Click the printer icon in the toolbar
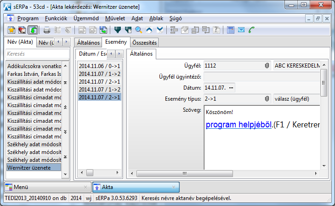The height and width of the screenshot is (206, 335). click(x=46, y=30)
